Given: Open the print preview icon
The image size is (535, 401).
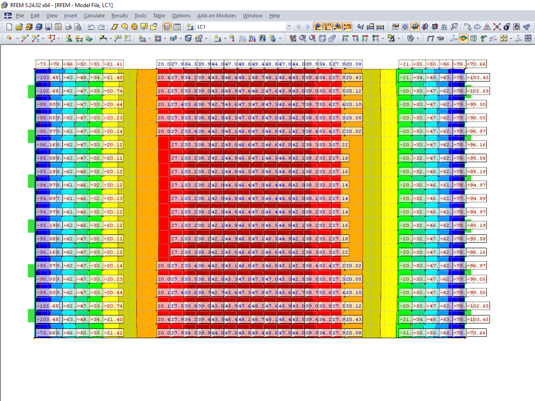Looking at the screenshot, I should pos(77,27).
